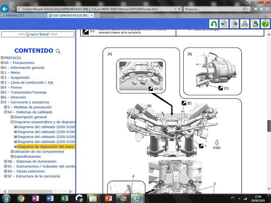Click the browser address bar
Image resolution: width=271 pixels, height=203 pixels.
[97, 9]
